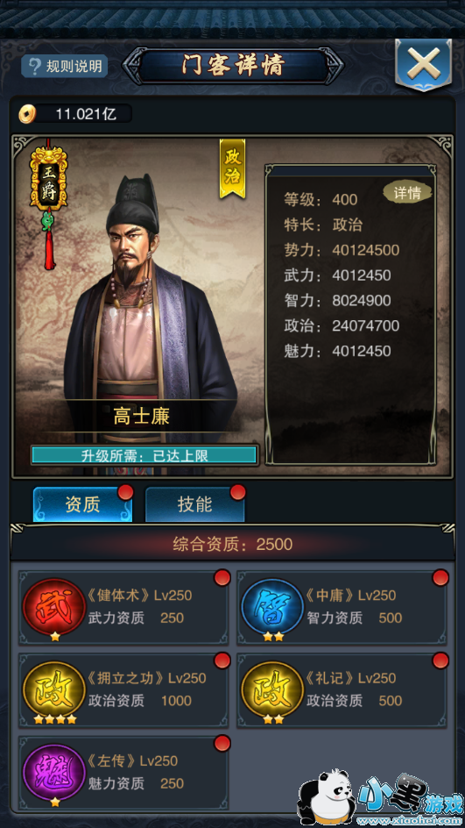Click the gold coin currency icon
This screenshot has height=828, width=465.
click(x=27, y=113)
